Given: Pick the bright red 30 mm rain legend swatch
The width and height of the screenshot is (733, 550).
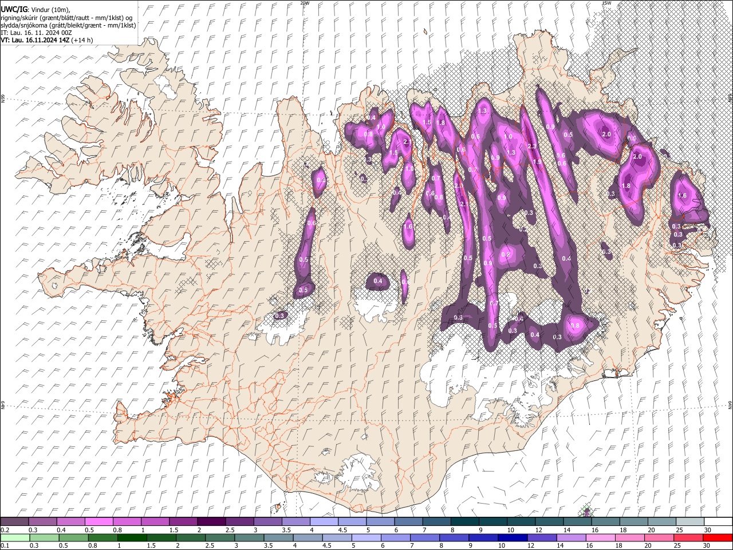Looking at the screenshot, I should coord(718,537).
